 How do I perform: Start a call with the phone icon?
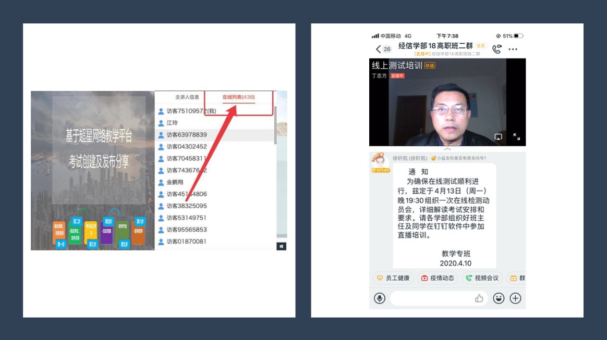(496, 49)
